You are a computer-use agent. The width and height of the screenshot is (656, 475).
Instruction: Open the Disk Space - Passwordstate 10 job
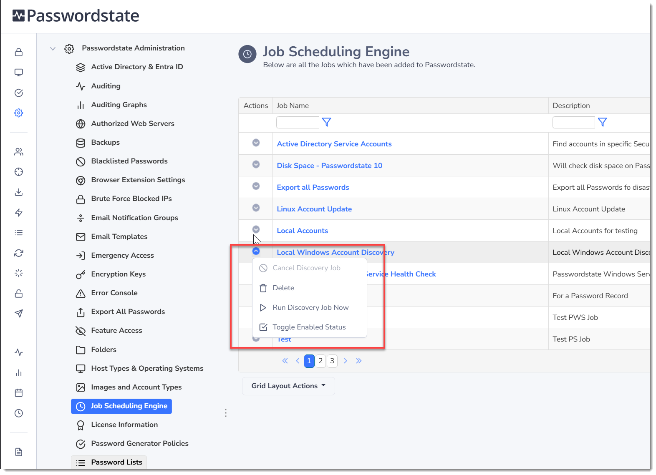(x=330, y=166)
